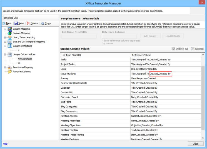Select the Meeting Attendees row
Screen dimensions: 207x149
click(131, 121)
